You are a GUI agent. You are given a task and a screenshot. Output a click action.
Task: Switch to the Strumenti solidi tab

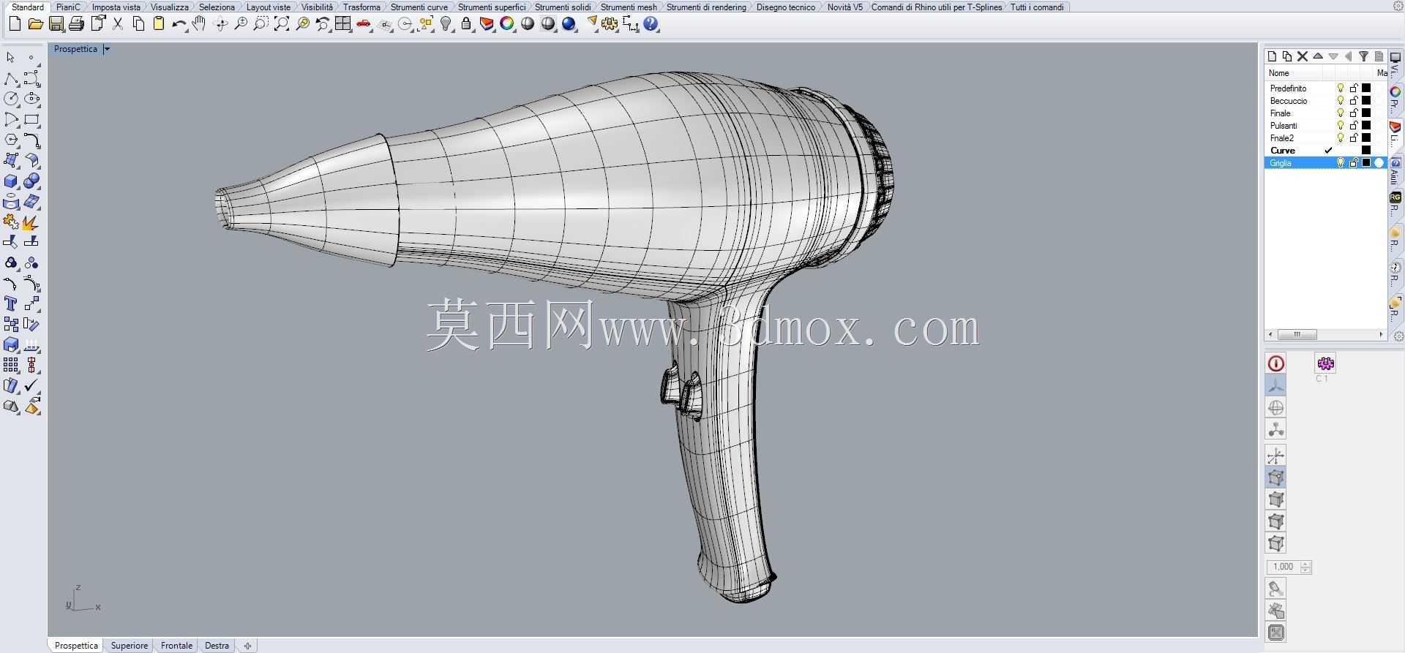click(x=563, y=7)
